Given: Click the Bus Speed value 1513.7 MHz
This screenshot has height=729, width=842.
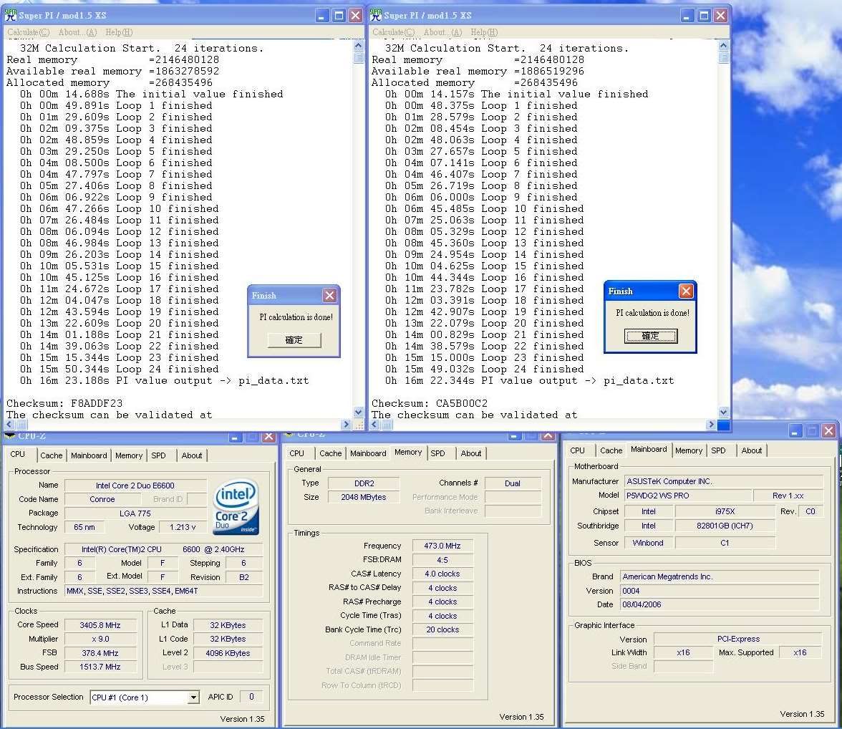Looking at the screenshot, I should click(100, 667).
